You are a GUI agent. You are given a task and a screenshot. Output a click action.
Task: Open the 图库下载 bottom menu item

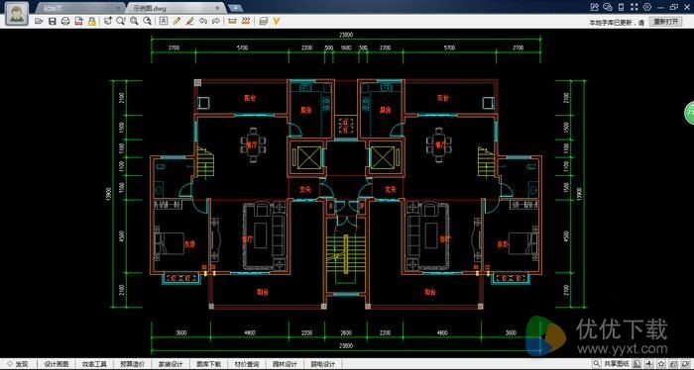pos(208,364)
